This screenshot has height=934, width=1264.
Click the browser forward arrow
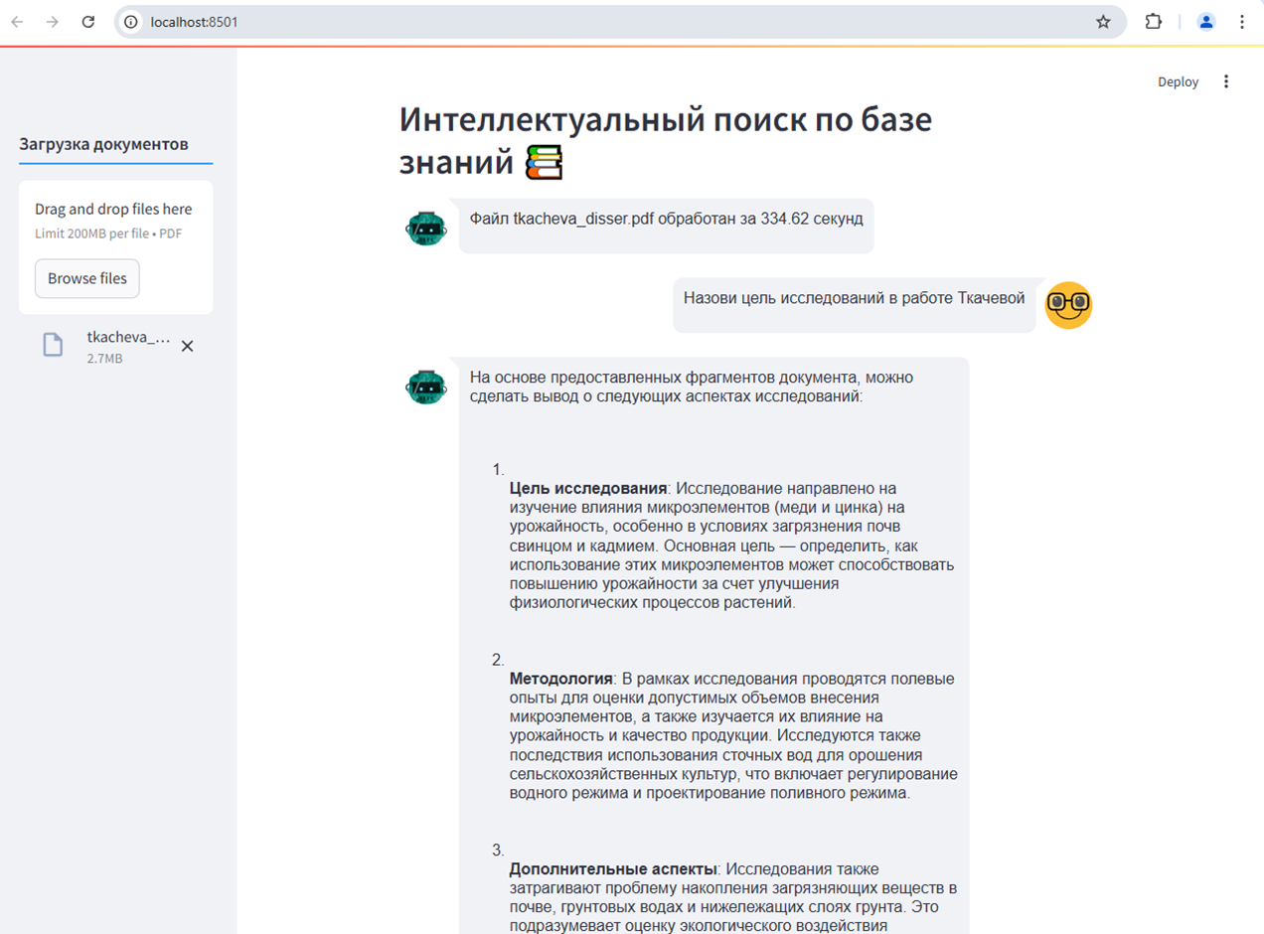pos(53,22)
